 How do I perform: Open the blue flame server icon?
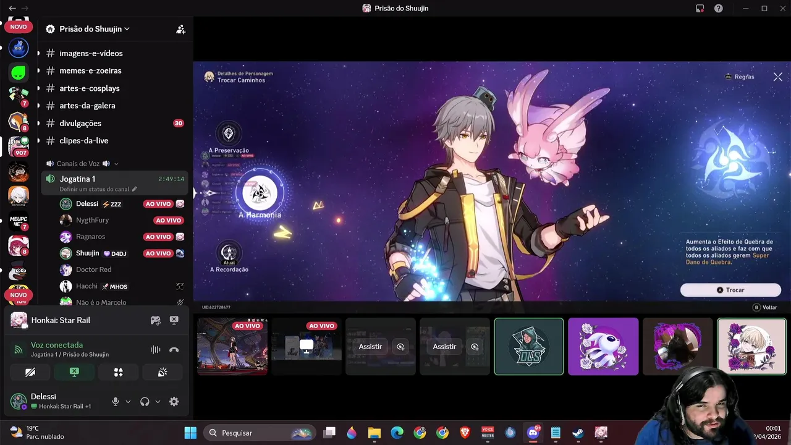(x=19, y=48)
